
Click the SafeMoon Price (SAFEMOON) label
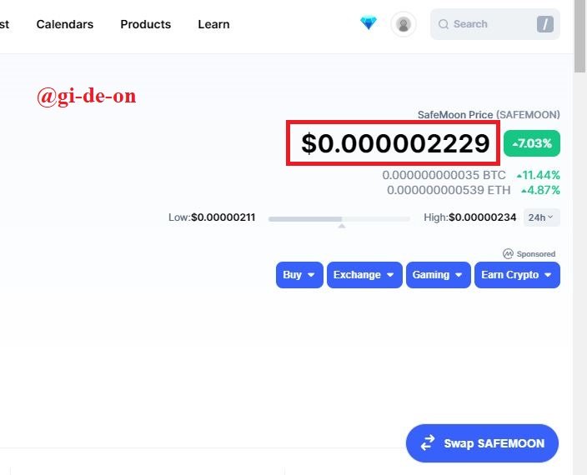(x=489, y=115)
